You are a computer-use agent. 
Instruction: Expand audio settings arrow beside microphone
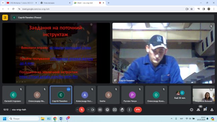point(77,110)
